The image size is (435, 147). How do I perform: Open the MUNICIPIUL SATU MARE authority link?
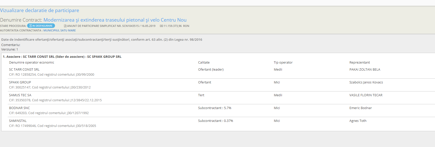point(59,30)
